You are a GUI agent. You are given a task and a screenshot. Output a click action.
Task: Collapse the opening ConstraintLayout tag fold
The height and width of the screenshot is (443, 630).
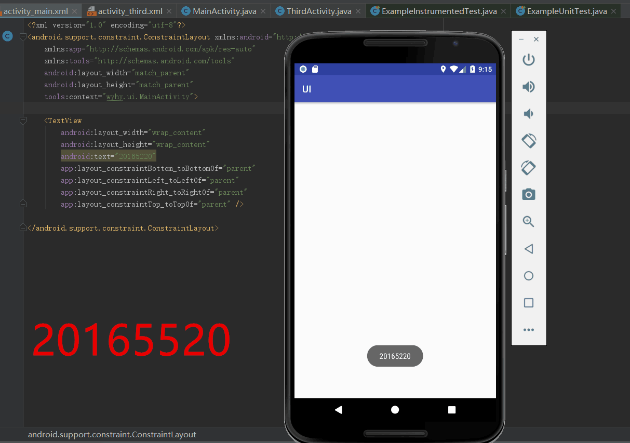click(23, 37)
